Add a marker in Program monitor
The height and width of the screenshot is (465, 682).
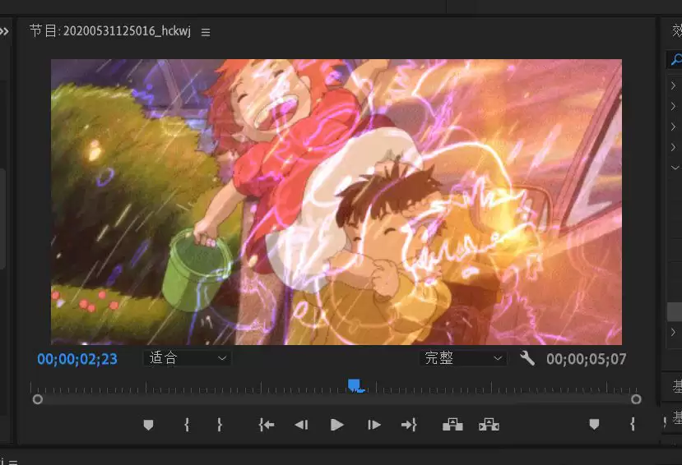pyautogui.click(x=148, y=425)
